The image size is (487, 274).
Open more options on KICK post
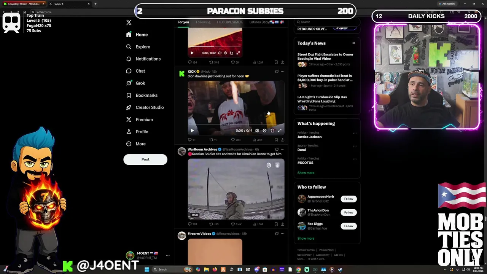(282, 72)
